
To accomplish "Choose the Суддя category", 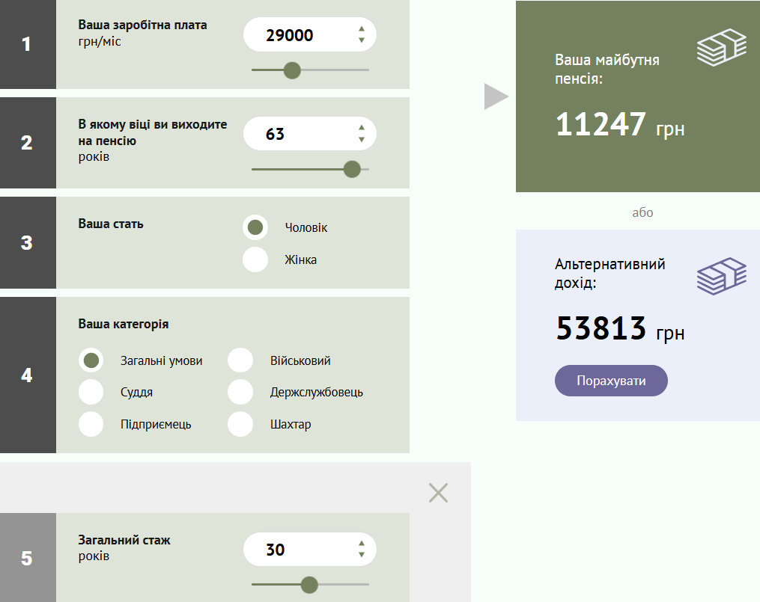I will pos(91,392).
